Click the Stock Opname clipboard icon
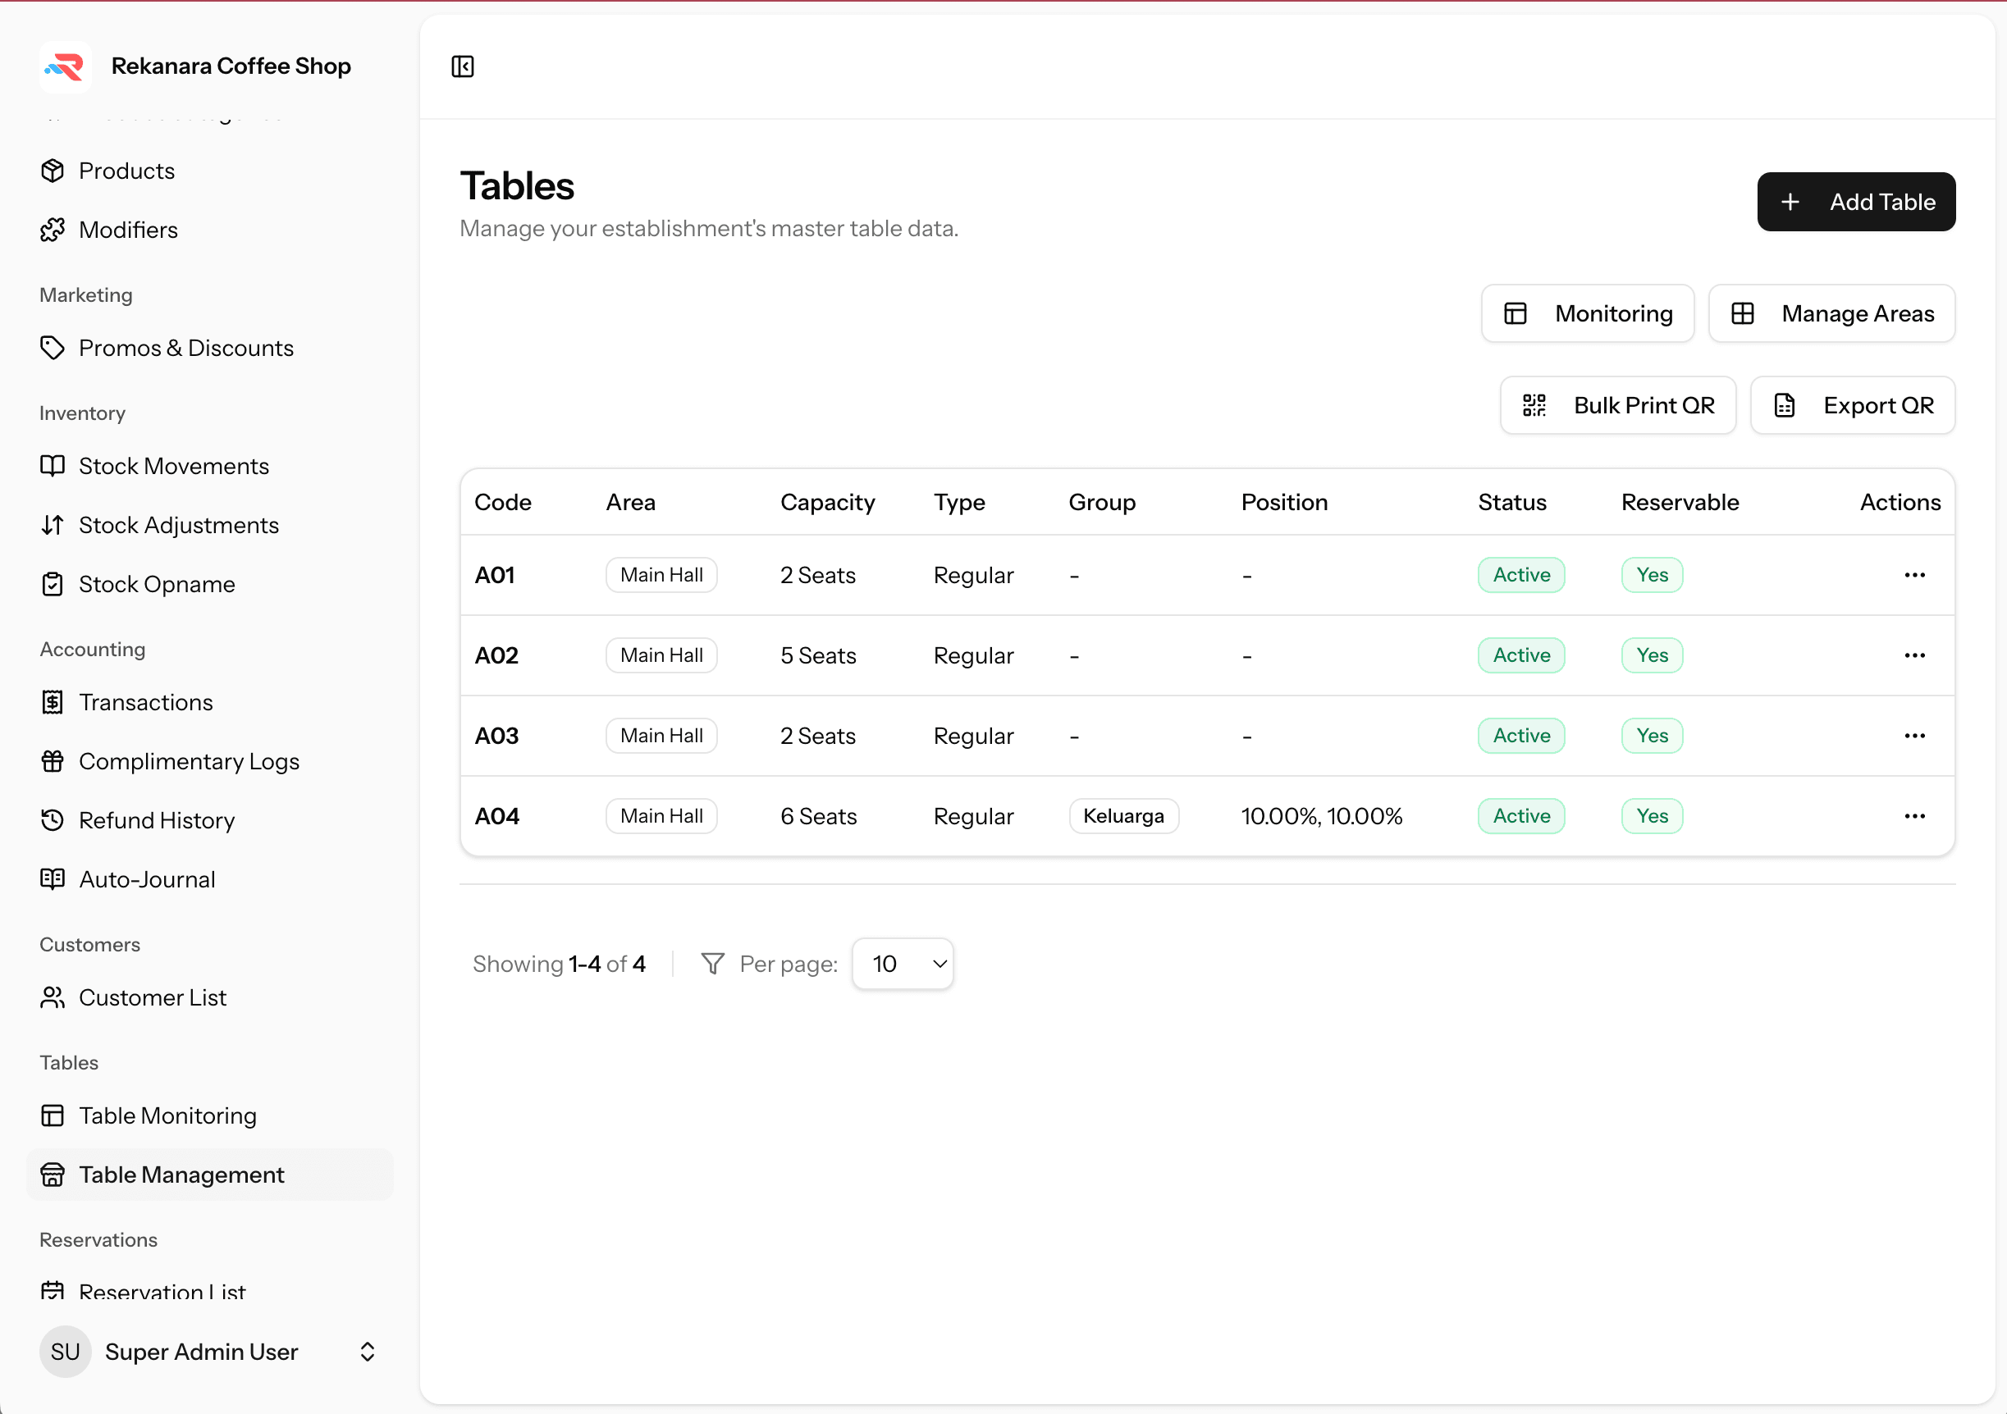 53,584
